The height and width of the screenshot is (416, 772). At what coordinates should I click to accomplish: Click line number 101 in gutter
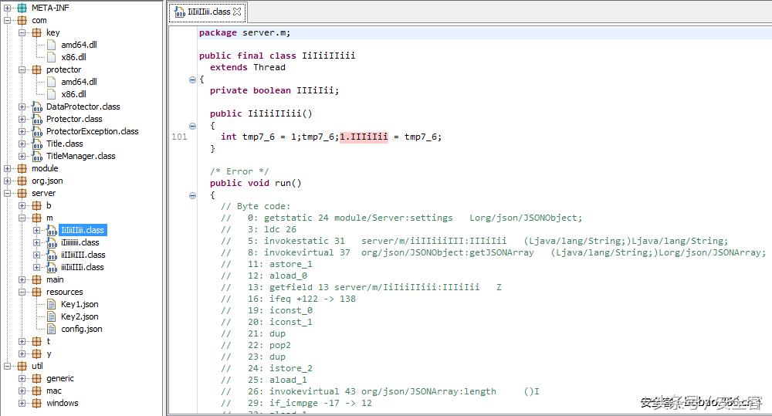click(x=179, y=137)
